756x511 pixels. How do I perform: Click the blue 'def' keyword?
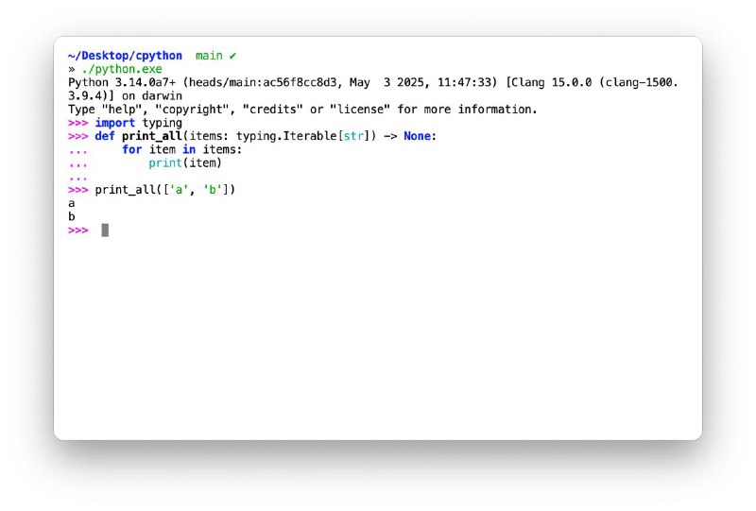[105, 136]
